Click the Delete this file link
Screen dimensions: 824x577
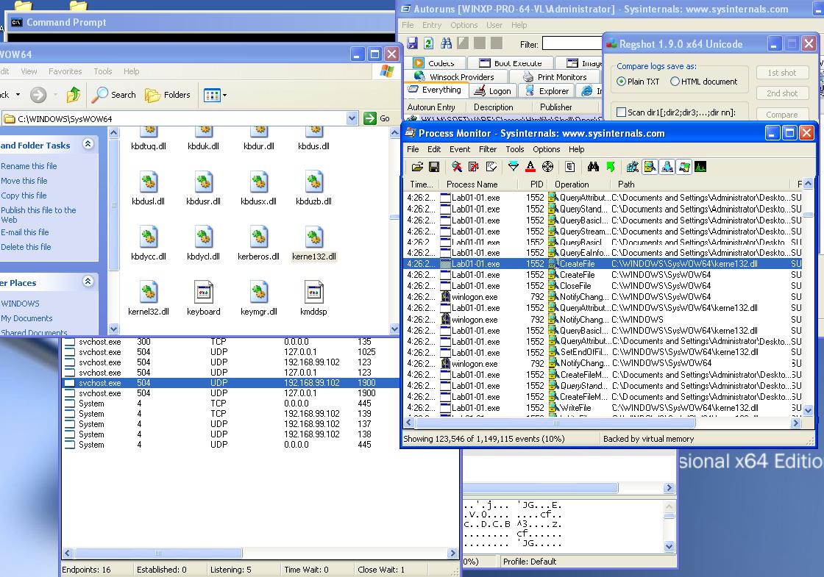26,247
